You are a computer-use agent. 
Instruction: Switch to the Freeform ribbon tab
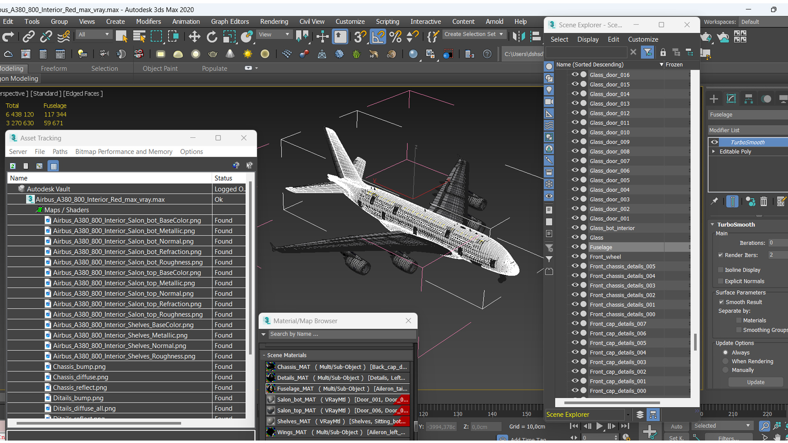54,69
